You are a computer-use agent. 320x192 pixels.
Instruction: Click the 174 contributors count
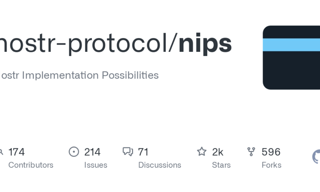coord(16,152)
